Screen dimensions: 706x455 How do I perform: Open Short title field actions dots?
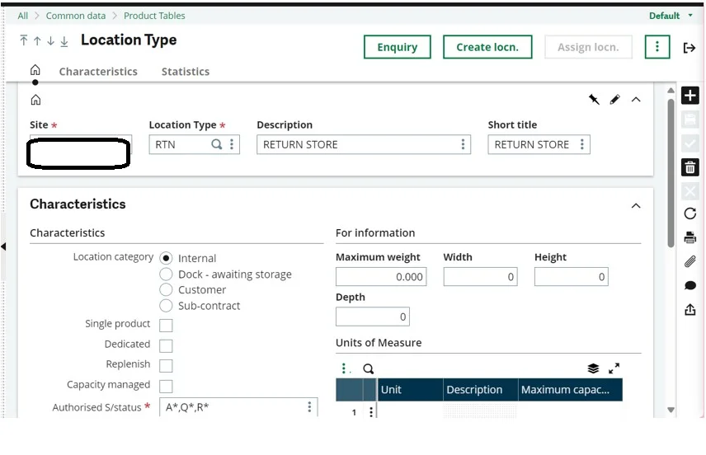(x=582, y=144)
